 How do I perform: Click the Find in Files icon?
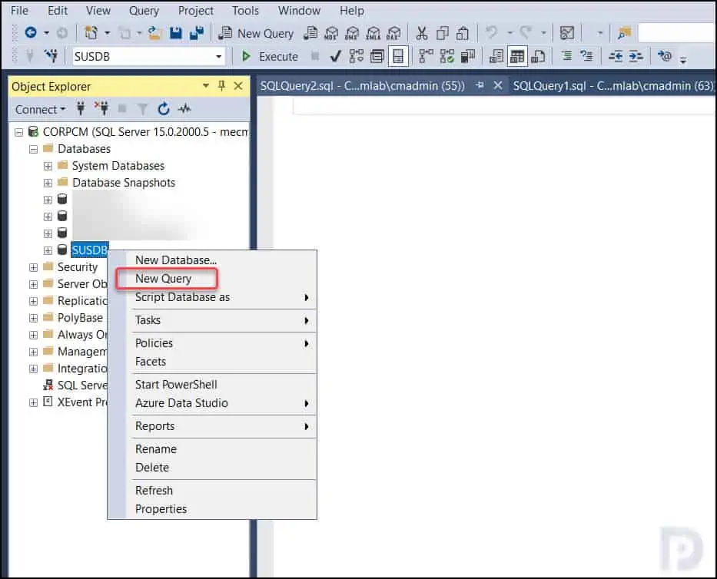click(x=624, y=33)
